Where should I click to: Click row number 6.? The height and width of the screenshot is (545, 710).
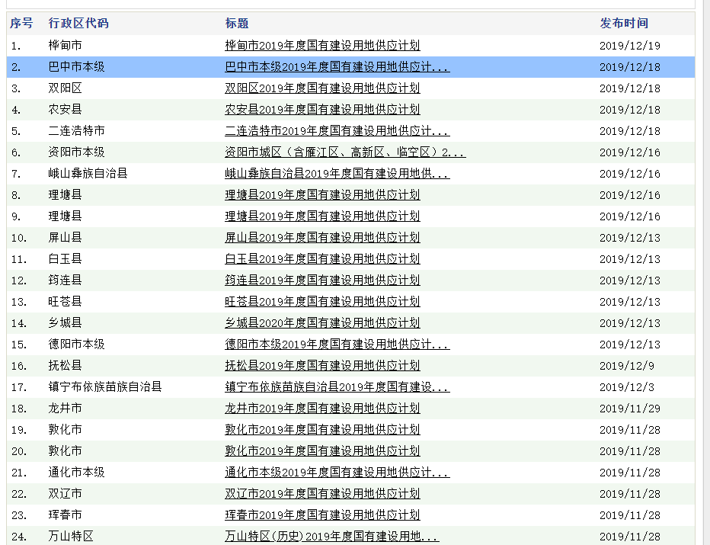(16, 152)
